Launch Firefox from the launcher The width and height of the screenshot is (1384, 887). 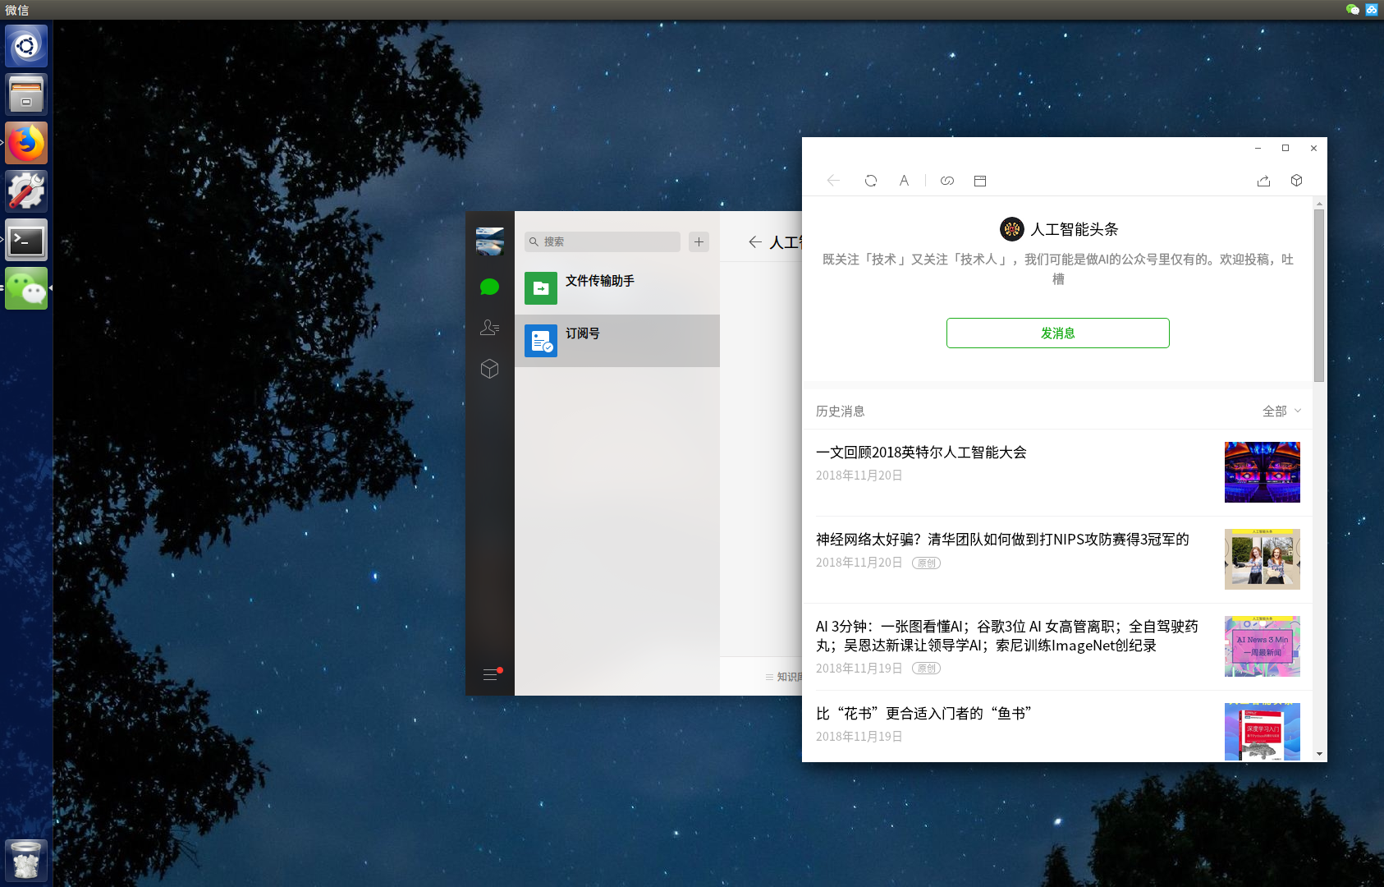(x=26, y=143)
